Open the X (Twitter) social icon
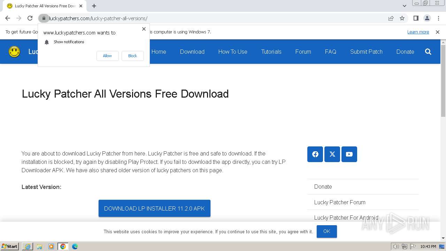This screenshot has width=446, height=251. point(332,154)
